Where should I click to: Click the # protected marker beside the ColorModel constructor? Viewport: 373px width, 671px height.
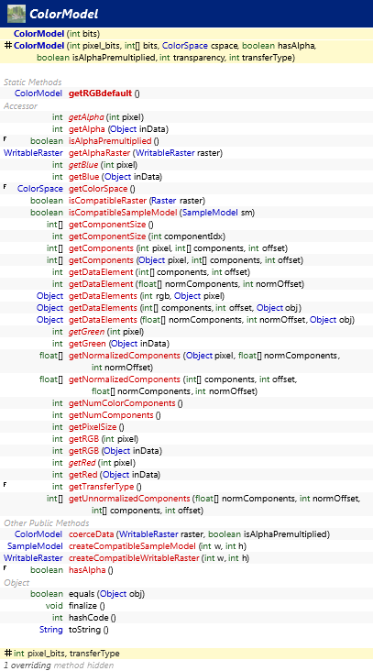(x=7, y=45)
